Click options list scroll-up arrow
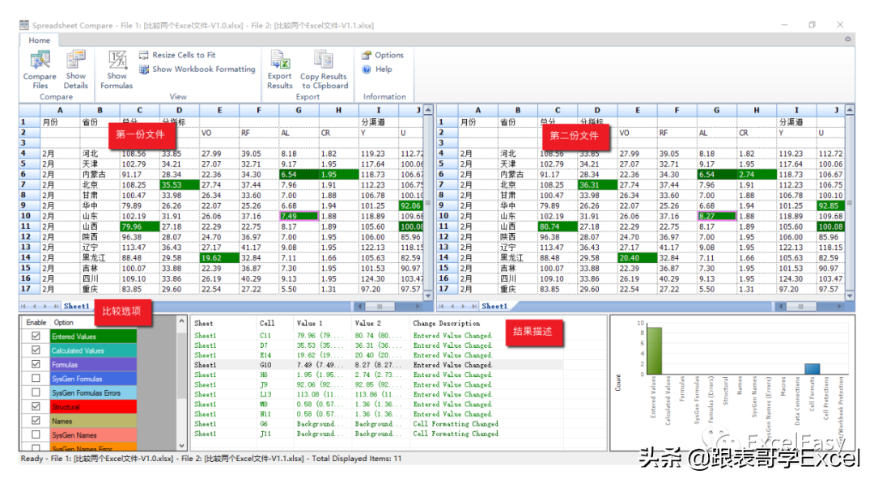The image size is (874, 483). click(182, 321)
